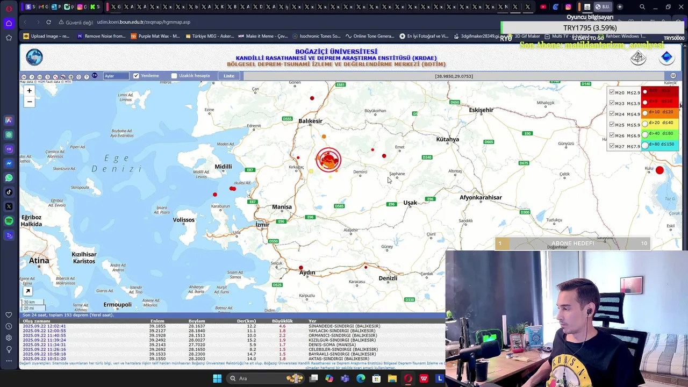Open the Online Tone Generator bookmark
This screenshot has height=387, width=688.
click(370, 36)
